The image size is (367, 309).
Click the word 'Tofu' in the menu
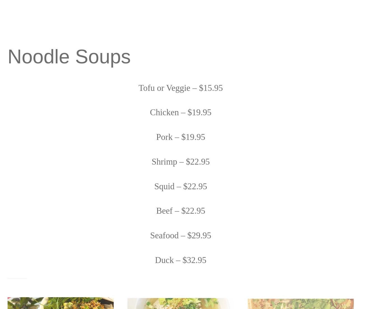tap(146, 88)
